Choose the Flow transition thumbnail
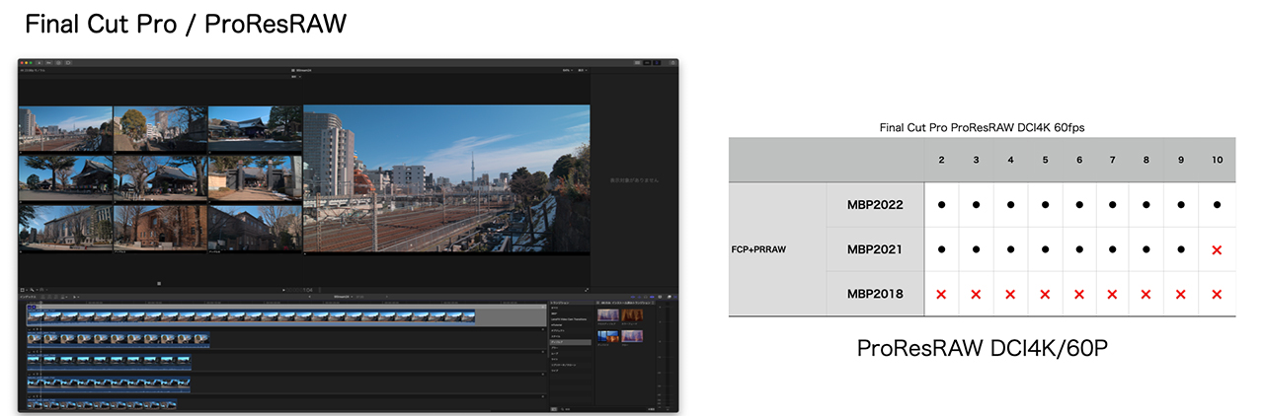This screenshot has width=1264, height=416. tap(632, 336)
